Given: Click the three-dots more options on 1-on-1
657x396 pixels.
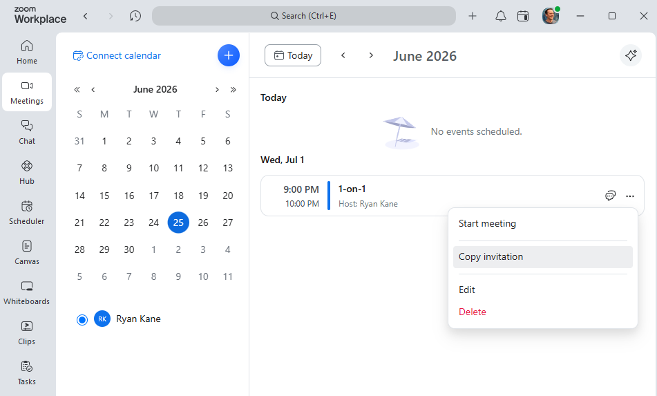Looking at the screenshot, I should click(x=630, y=196).
